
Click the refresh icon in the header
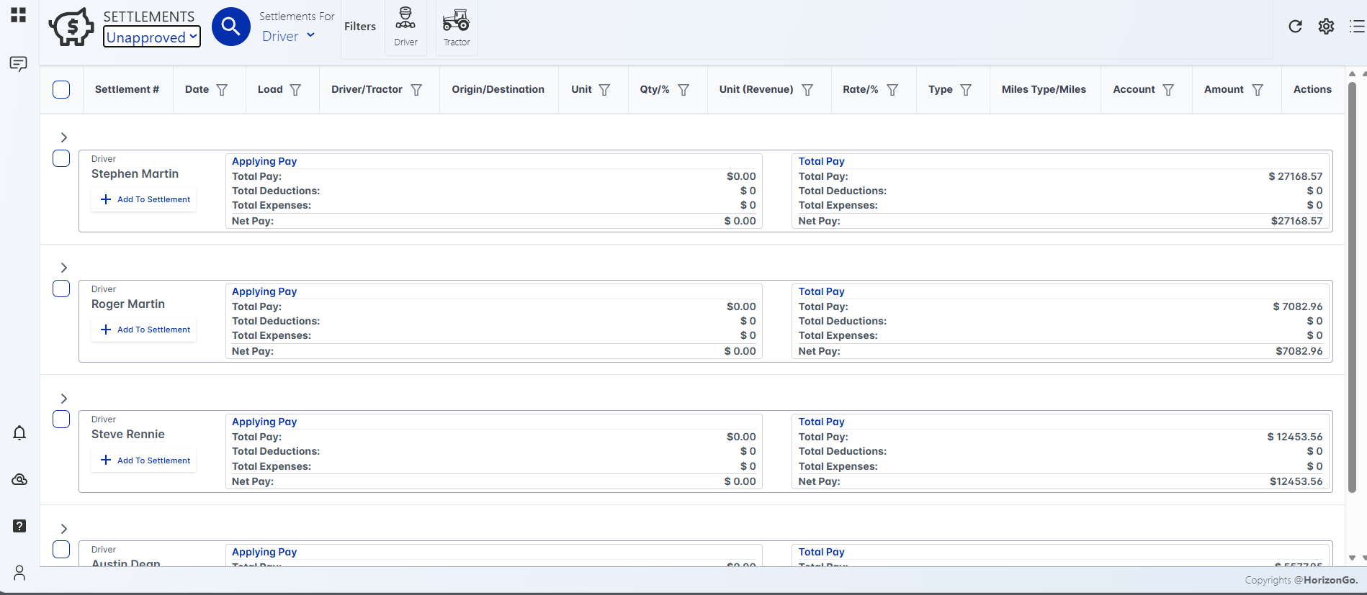tap(1295, 27)
